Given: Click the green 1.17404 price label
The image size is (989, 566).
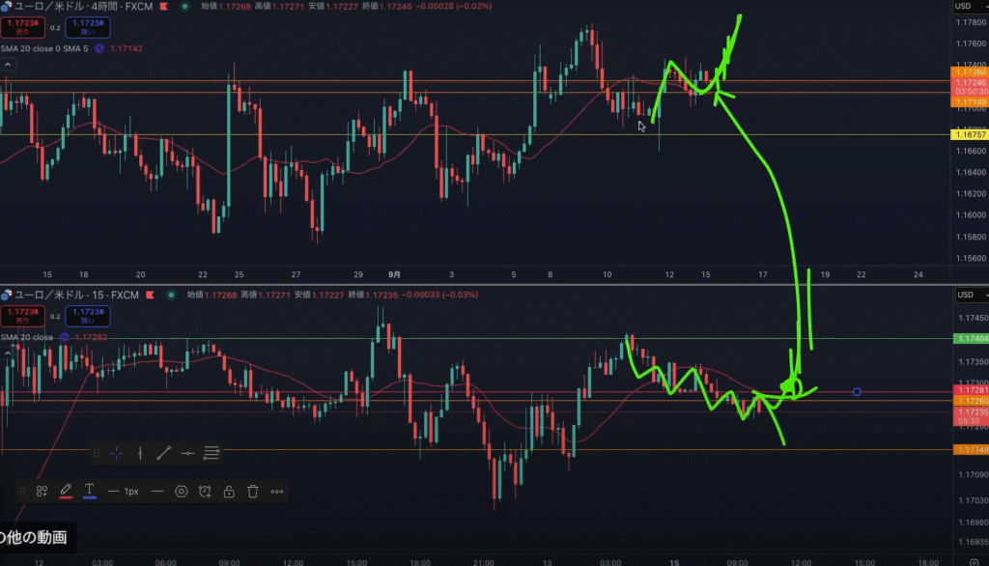Looking at the screenshot, I should (x=971, y=339).
